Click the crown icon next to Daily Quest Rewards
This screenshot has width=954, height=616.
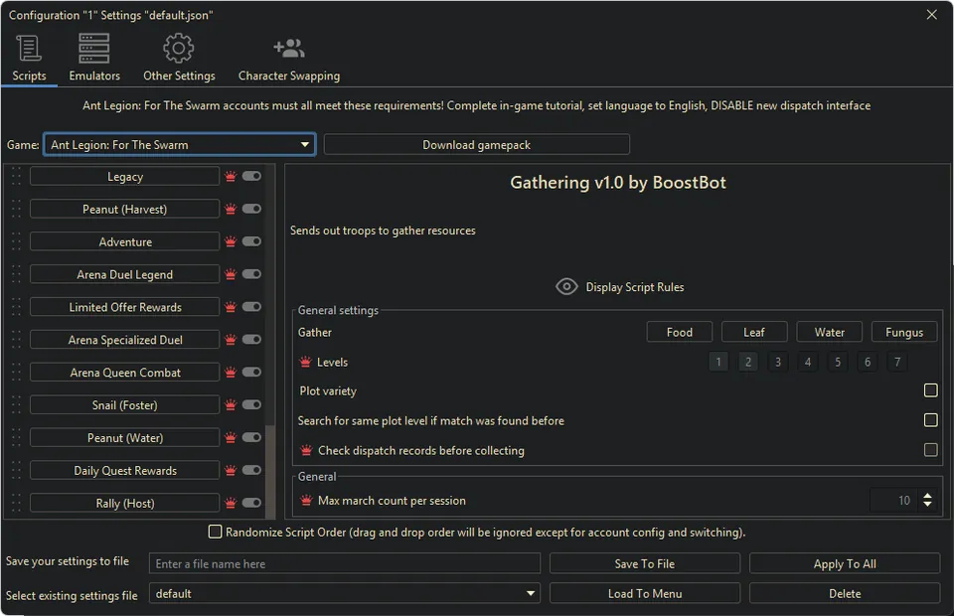tap(231, 470)
